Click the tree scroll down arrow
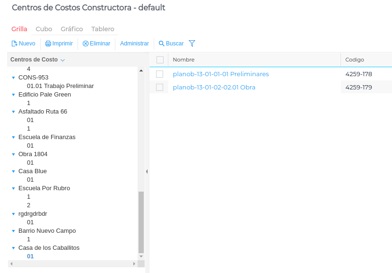 (141, 256)
